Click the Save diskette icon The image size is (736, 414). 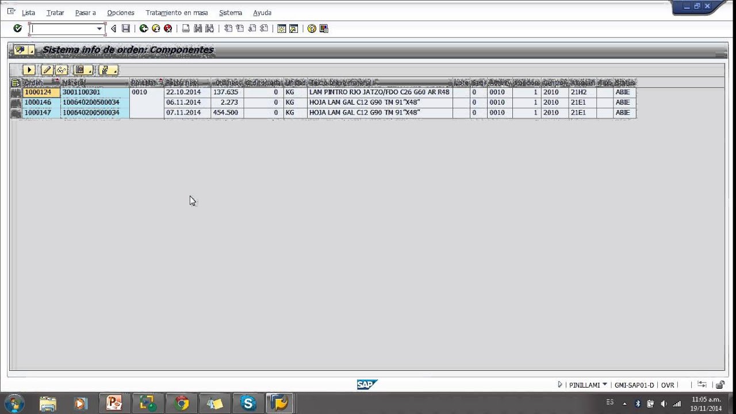click(125, 28)
